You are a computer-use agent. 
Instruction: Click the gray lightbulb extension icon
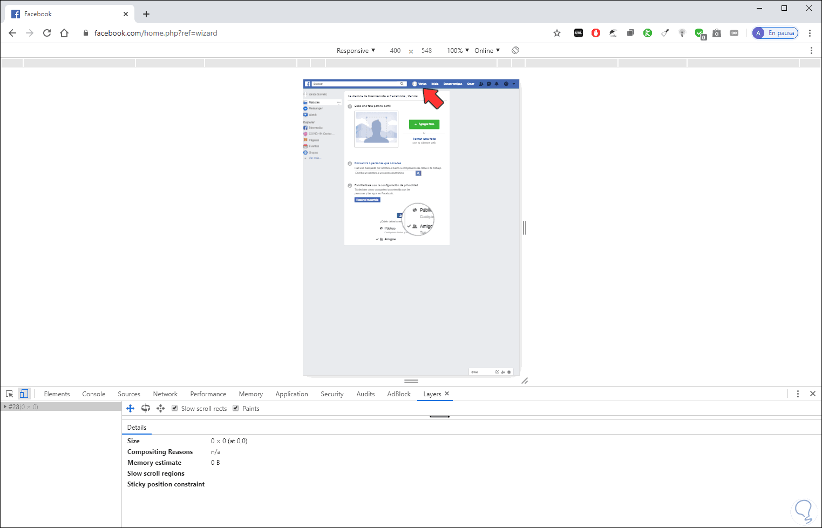[x=682, y=33]
